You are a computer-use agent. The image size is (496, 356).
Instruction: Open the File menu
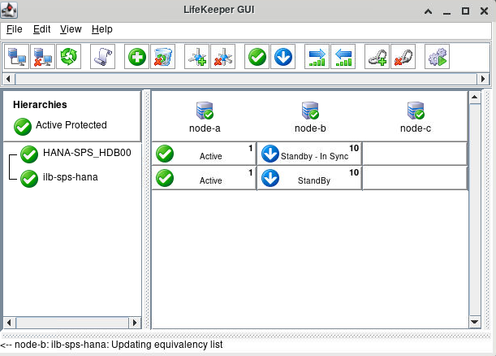click(15, 29)
